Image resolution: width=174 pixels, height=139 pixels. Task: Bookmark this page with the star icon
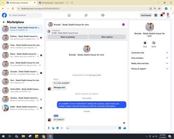pyautogui.click(x=159, y=9)
